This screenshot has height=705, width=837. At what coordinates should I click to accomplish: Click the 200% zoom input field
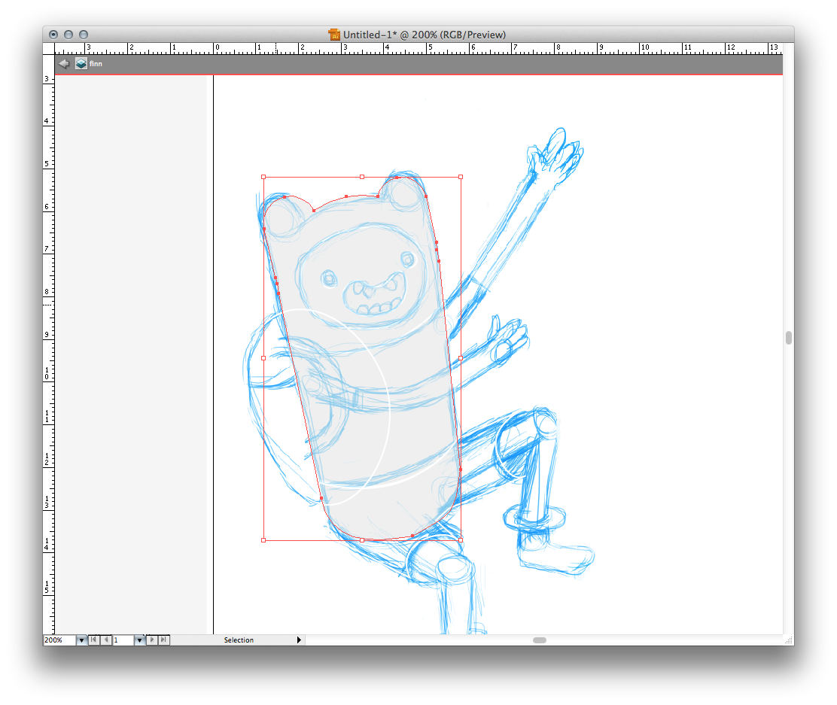[x=59, y=640]
